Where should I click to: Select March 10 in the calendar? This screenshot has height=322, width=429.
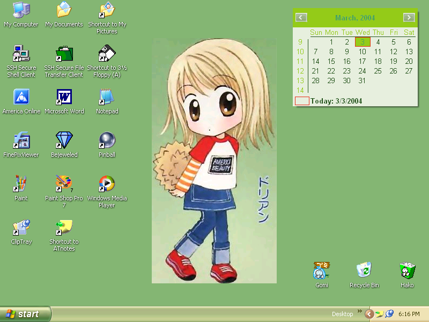pos(363,52)
